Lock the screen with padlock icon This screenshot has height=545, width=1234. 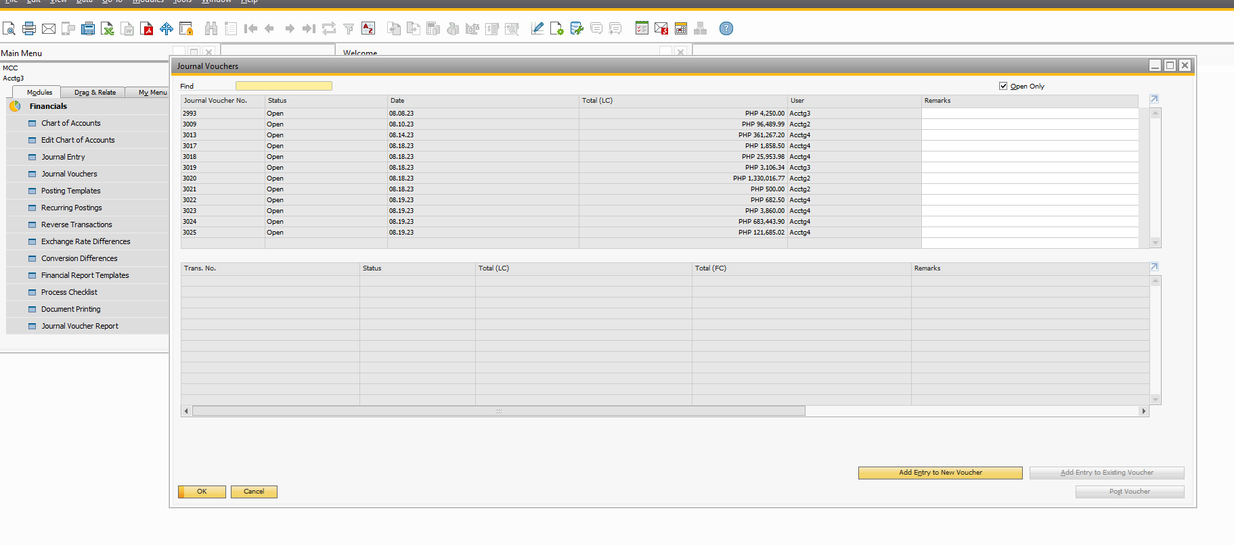click(x=186, y=28)
